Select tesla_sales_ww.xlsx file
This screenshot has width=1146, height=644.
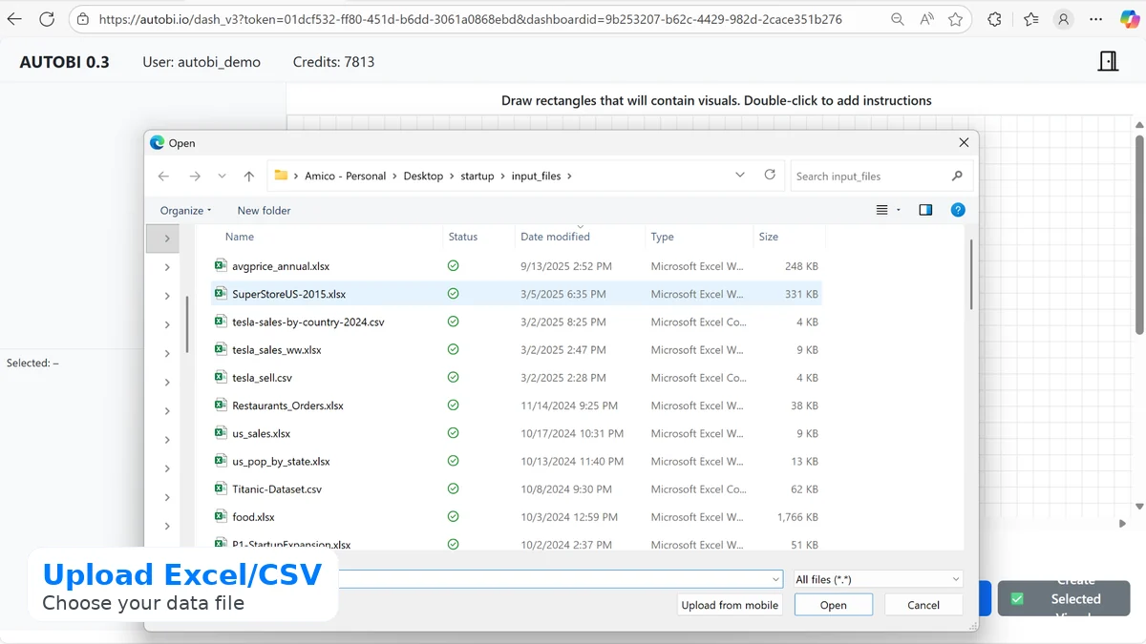tap(516, 349)
